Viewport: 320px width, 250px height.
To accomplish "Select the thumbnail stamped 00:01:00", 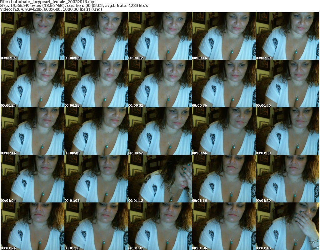I will pos(287,131).
